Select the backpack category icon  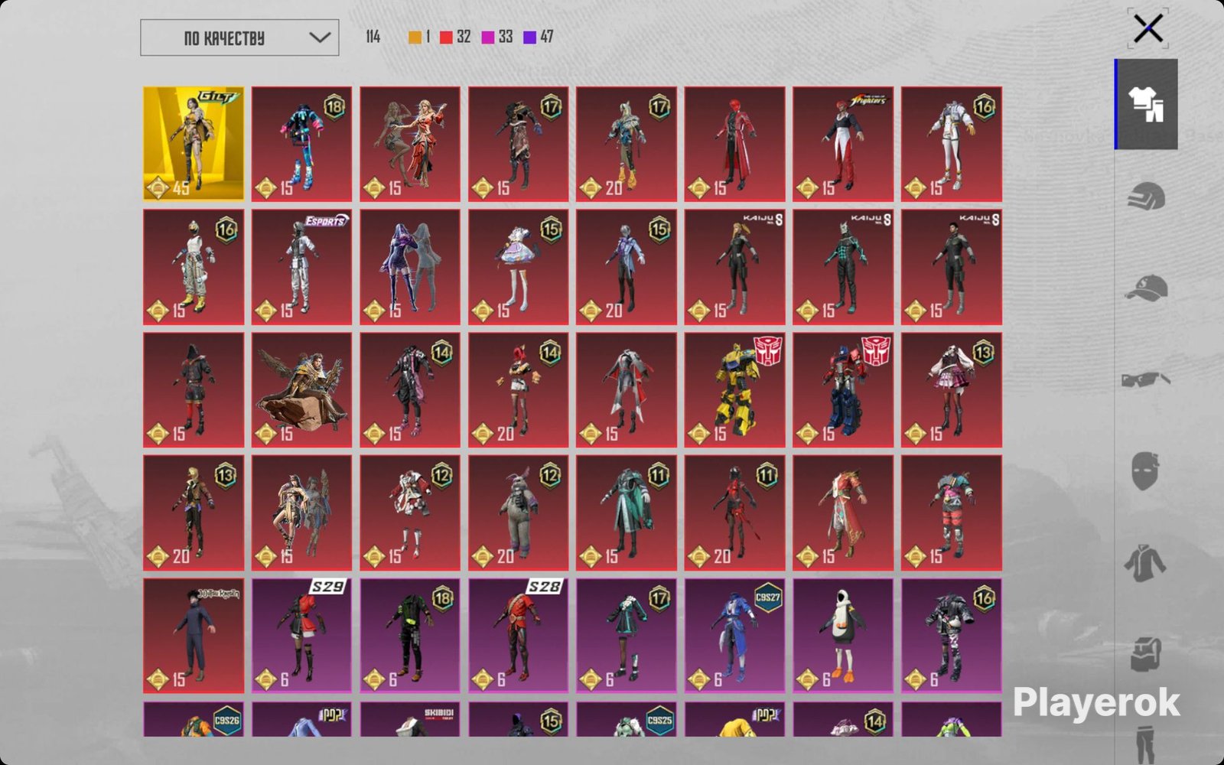click(x=1146, y=655)
